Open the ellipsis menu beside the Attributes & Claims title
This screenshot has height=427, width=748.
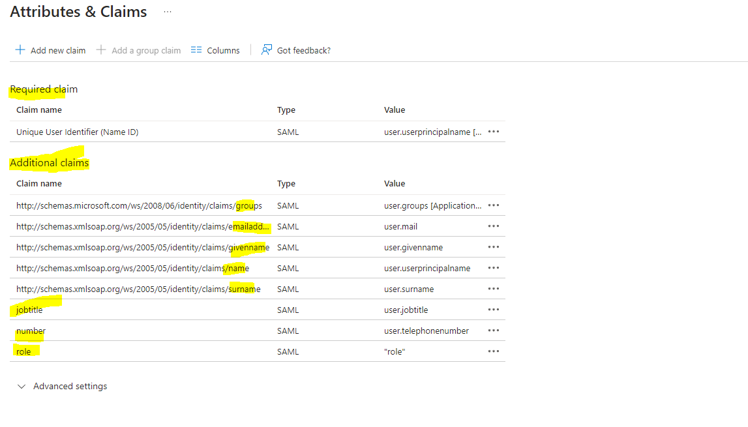coord(168,12)
